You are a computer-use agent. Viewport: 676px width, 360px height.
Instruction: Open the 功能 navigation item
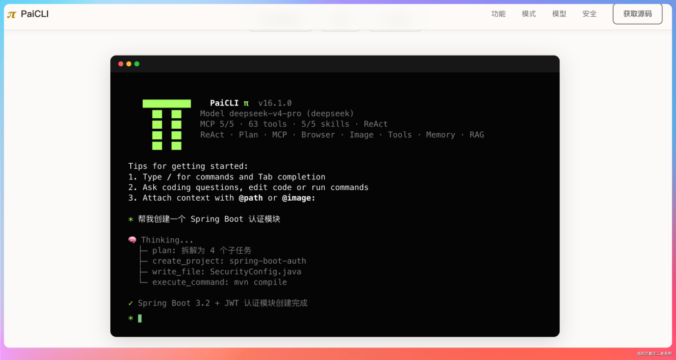[x=498, y=14]
